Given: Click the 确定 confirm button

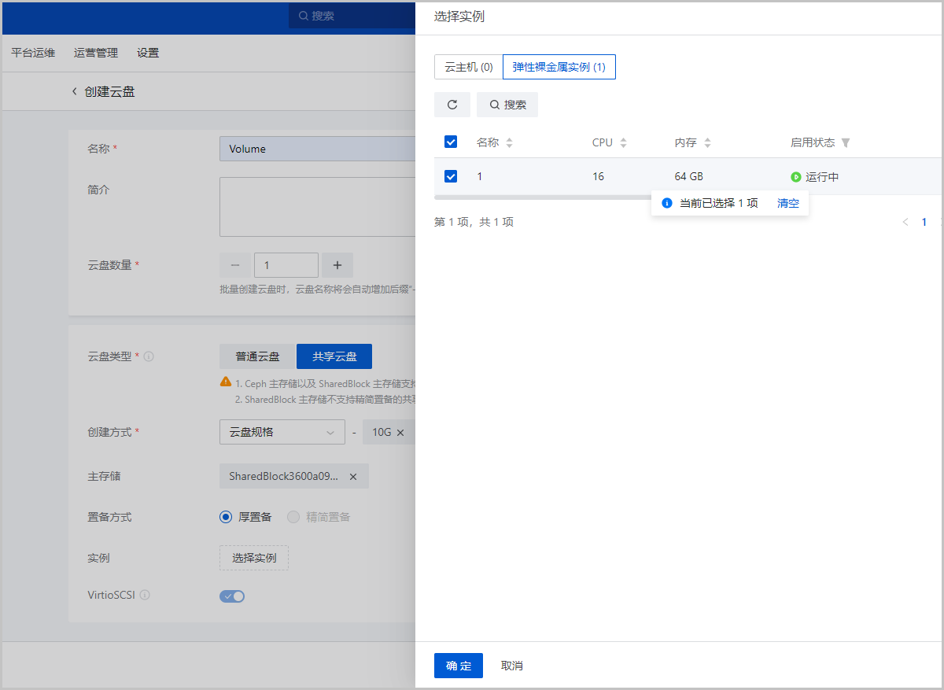Looking at the screenshot, I should (458, 666).
